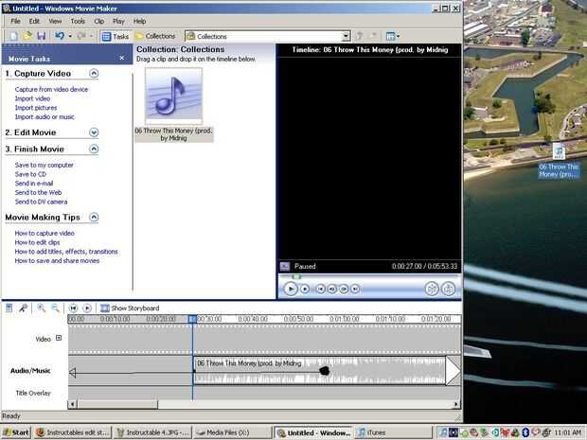This screenshot has width=587, height=440.
Task: Click How to add titles, effects, transitions
Action: (66, 252)
